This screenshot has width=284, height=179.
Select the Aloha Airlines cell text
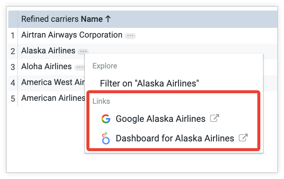[46, 67]
